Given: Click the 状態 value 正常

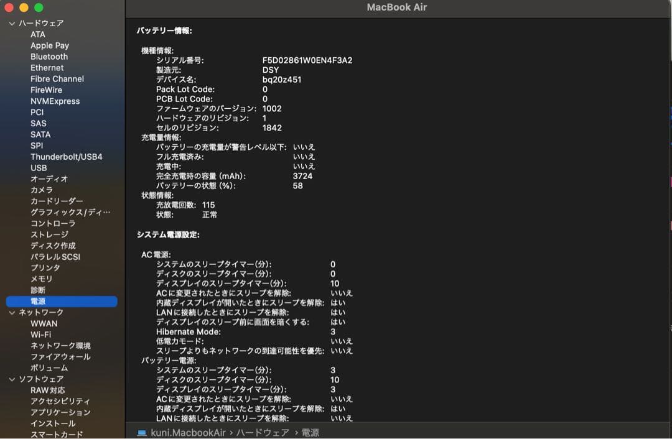Looking at the screenshot, I should tap(210, 215).
